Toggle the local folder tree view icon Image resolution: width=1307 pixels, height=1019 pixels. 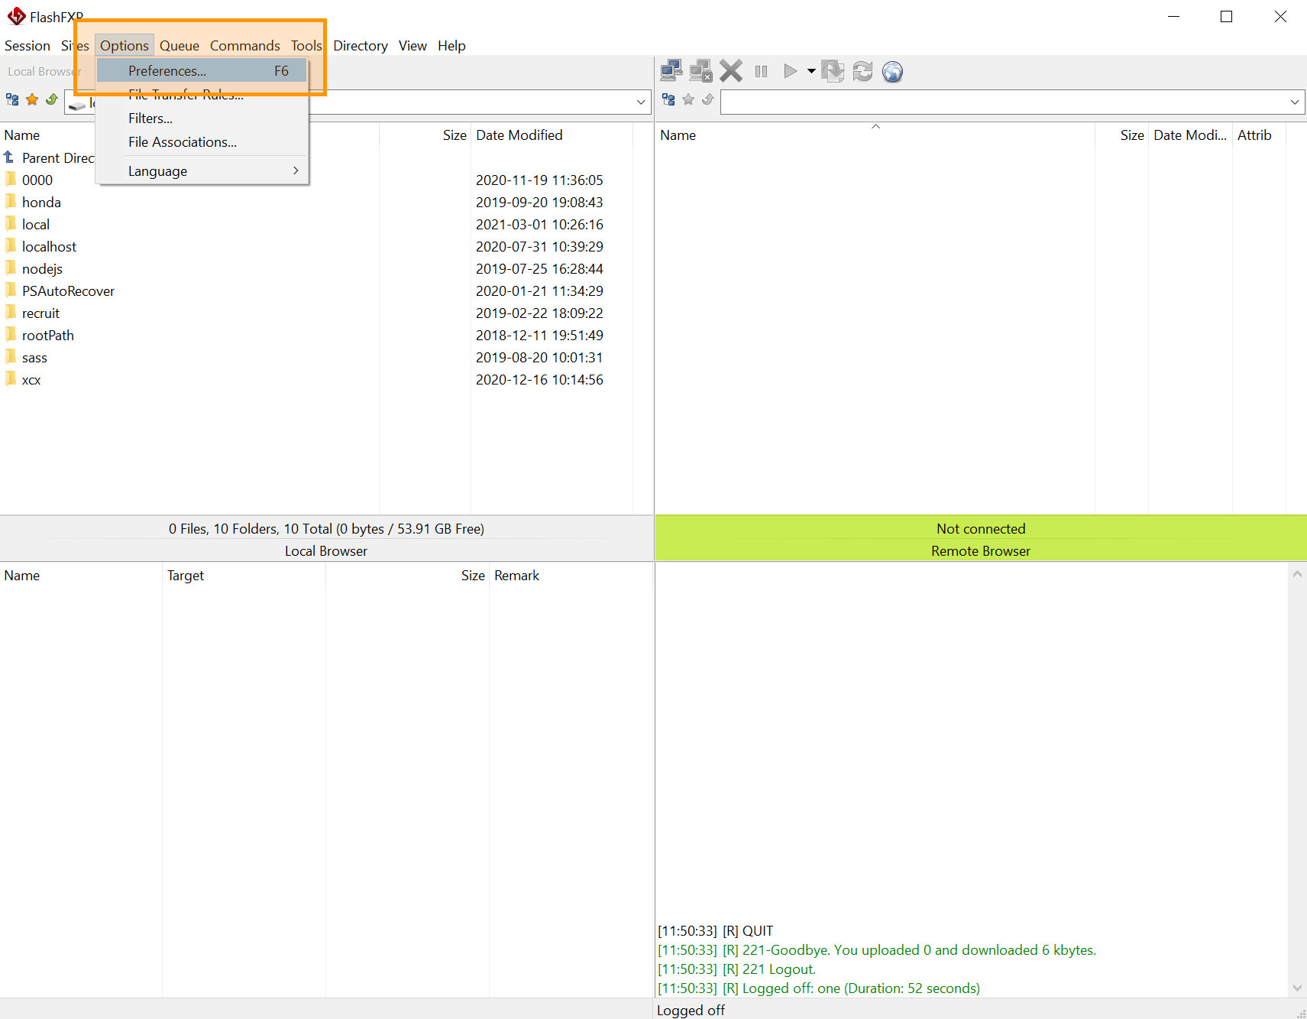coord(12,99)
